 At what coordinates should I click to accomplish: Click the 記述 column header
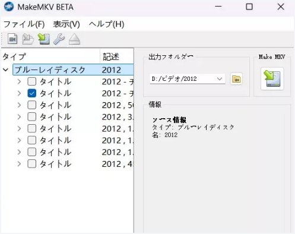(117, 56)
